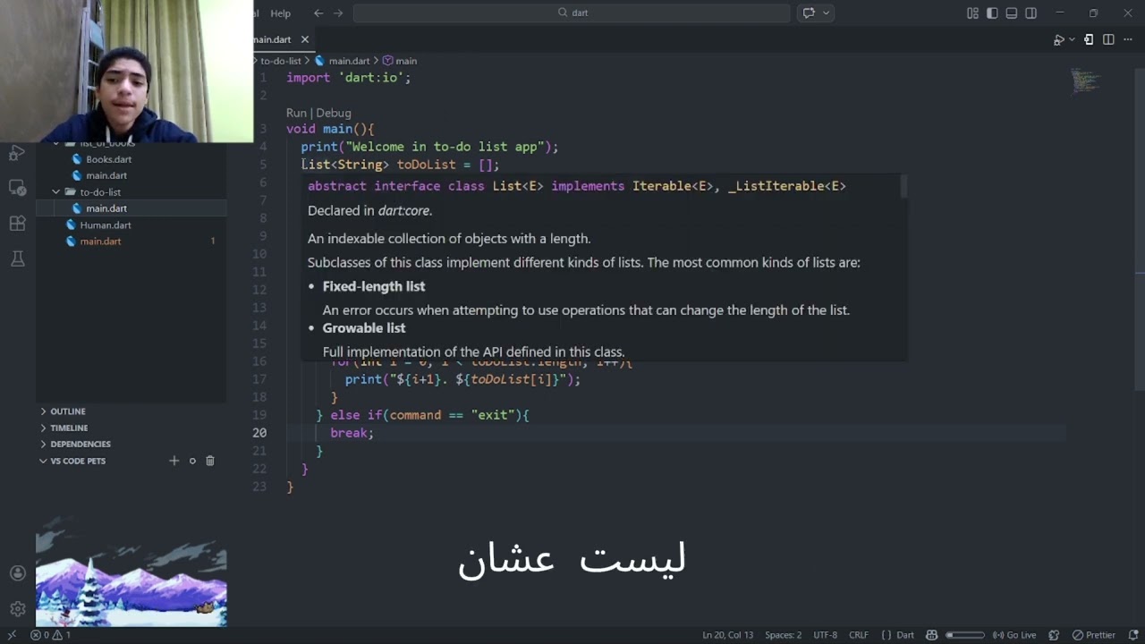Image resolution: width=1145 pixels, height=644 pixels.
Task: Click to-do-list in the breadcrumb
Action: (x=281, y=61)
